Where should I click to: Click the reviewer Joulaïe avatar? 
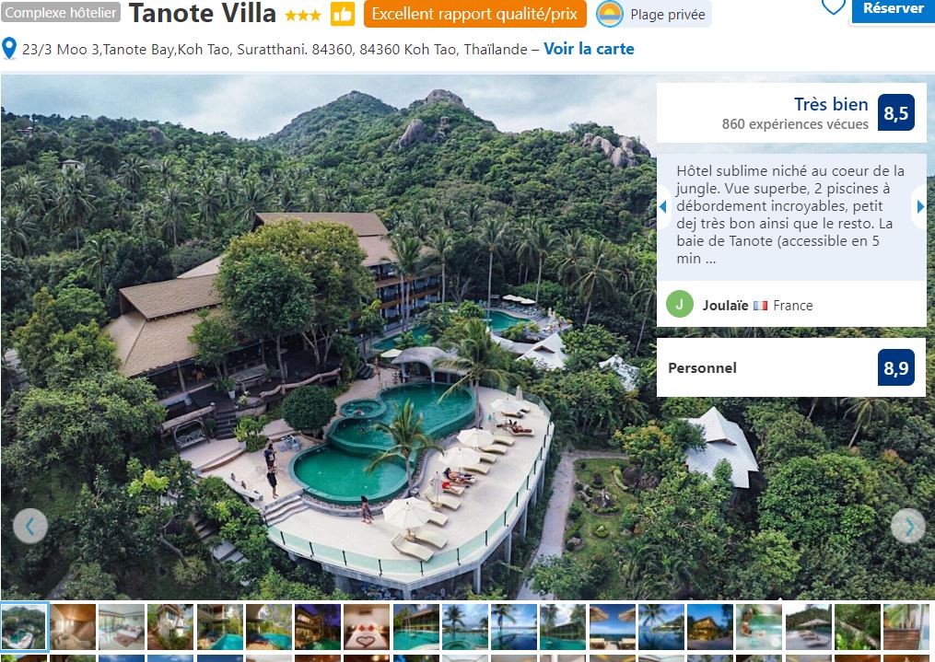pos(679,304)
